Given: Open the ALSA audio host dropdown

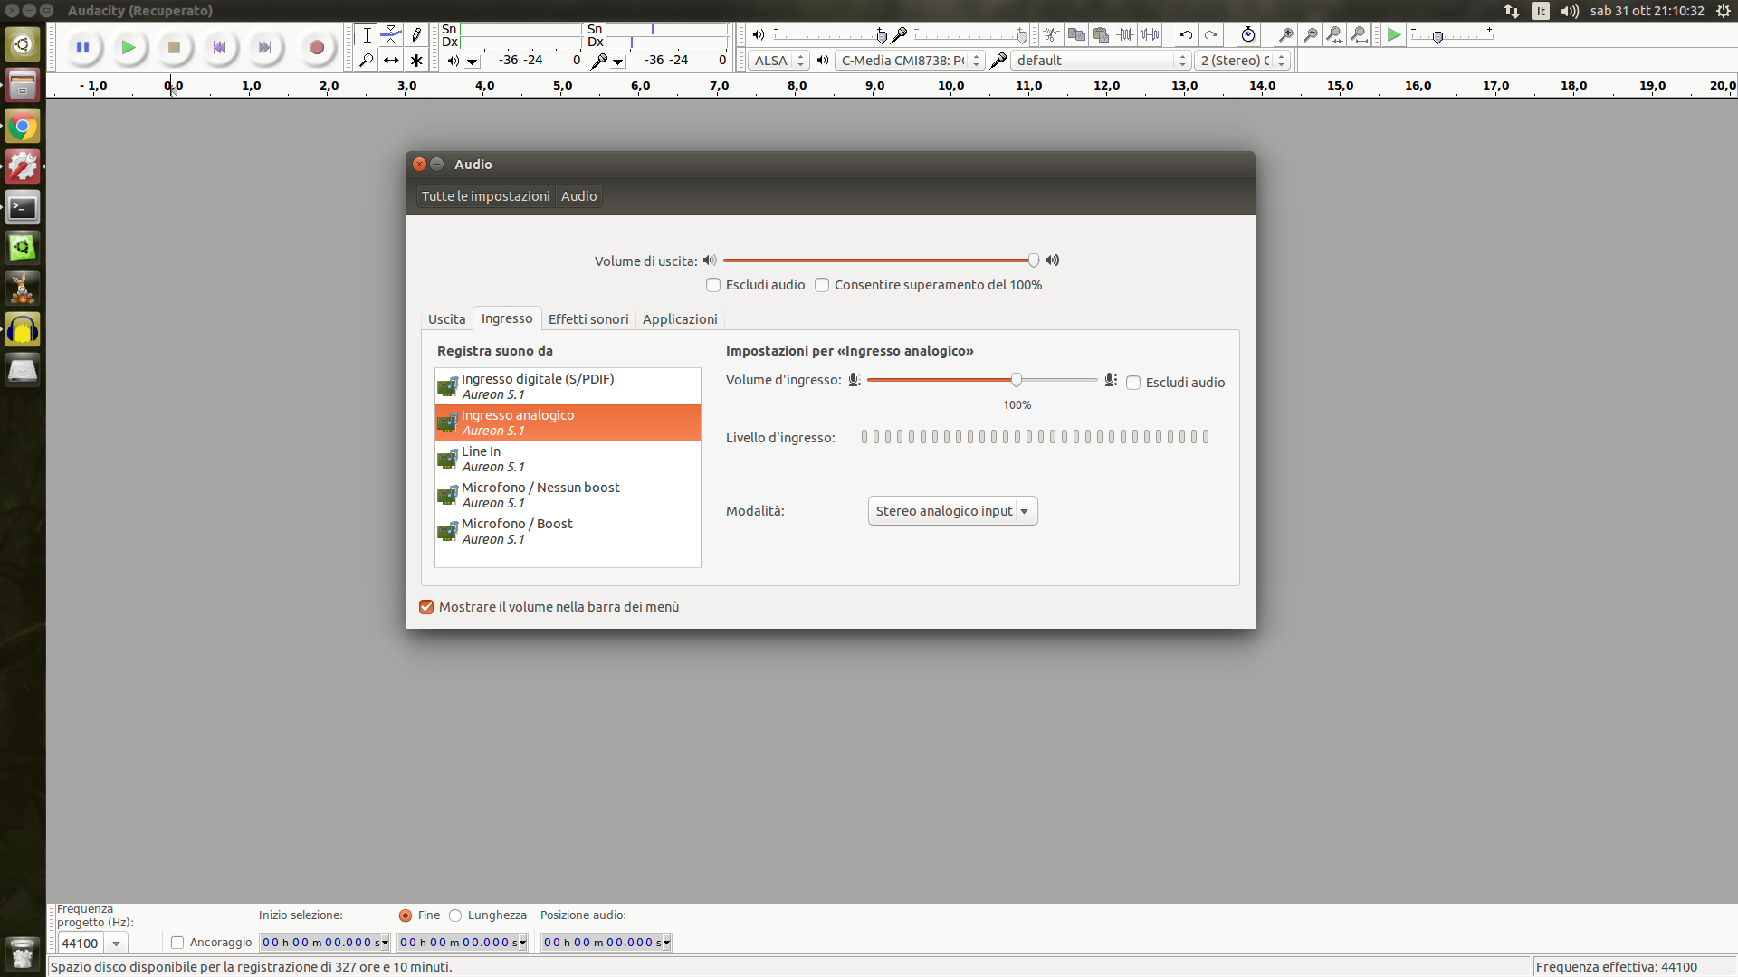Looking at the screenshot, I should pos(778,61).
